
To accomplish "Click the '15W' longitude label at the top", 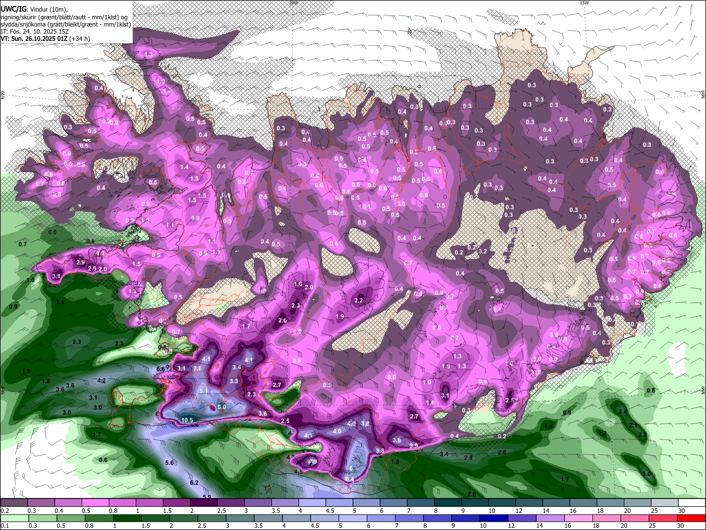I will (x=584, y=3).
